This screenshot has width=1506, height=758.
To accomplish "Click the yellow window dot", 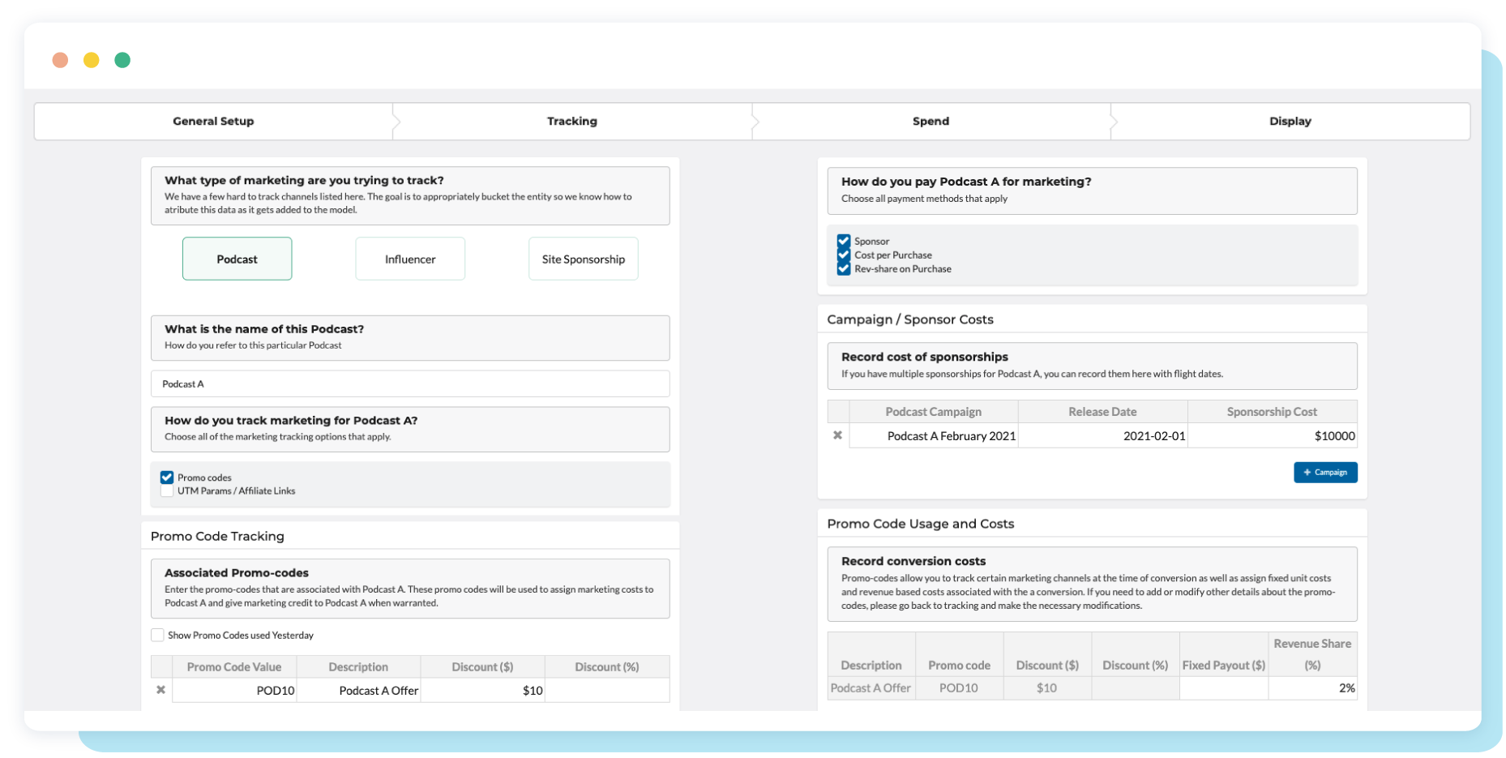I will (92, 60).
